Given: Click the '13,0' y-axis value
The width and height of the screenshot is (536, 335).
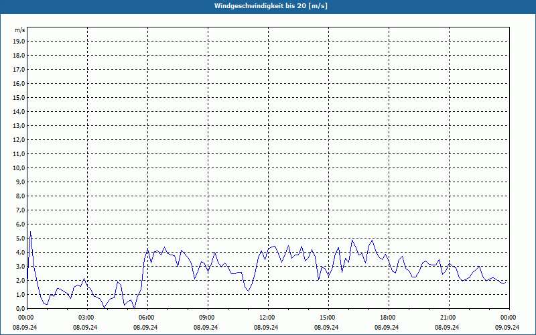Looking at the screenshot, I should pyautogui.click(x=19, y=125).
